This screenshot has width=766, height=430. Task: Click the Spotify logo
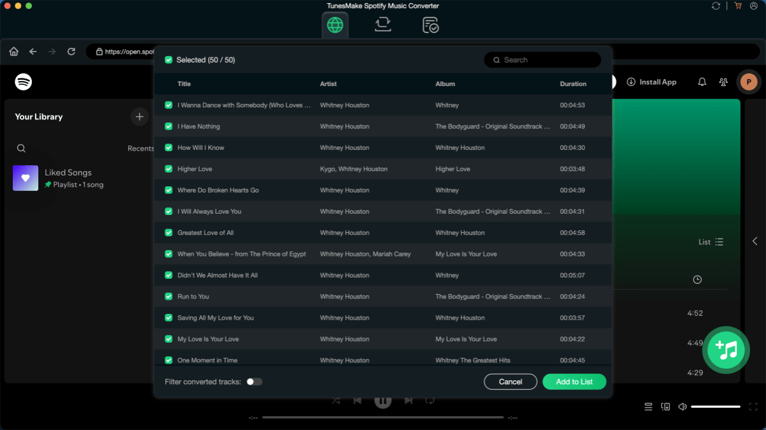pyautogui.click(x=24, y=82)
